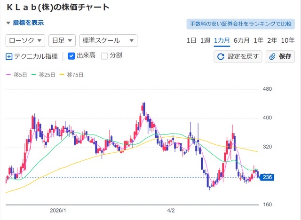Click the 移75日 legend entry
301x220 pixels.
pos(71,75)
